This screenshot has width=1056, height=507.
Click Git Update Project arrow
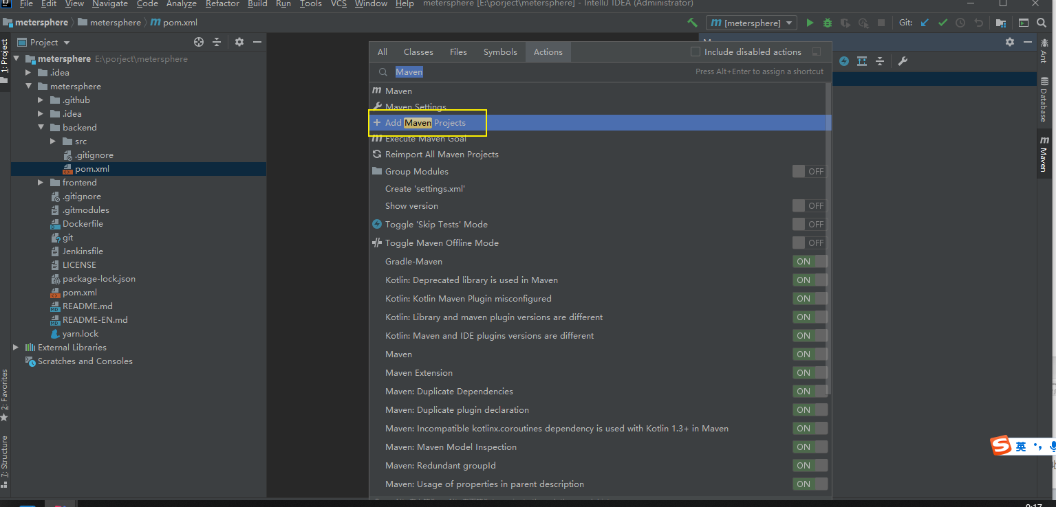[925, 23]
